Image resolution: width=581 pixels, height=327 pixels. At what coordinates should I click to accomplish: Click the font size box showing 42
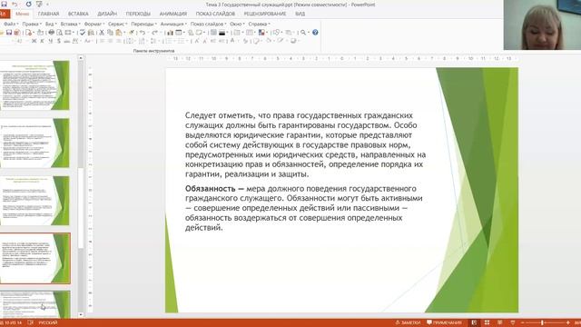point(20,41)
